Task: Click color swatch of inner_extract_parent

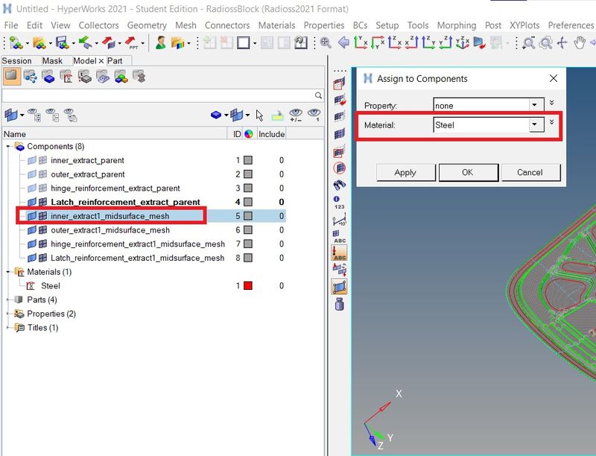Action: [248, 160]
